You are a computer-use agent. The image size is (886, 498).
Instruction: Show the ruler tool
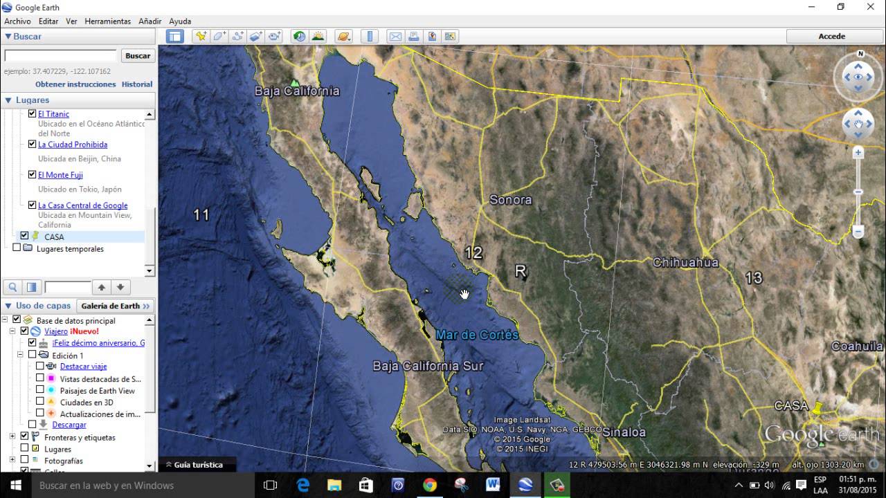coord(370,36)
